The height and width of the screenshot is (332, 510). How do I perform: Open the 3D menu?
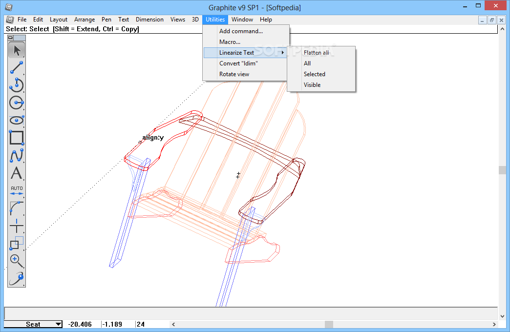click(x=195, y=20)
